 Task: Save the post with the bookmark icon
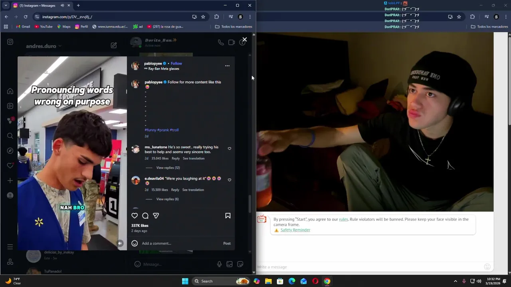(x=228, y=216)
